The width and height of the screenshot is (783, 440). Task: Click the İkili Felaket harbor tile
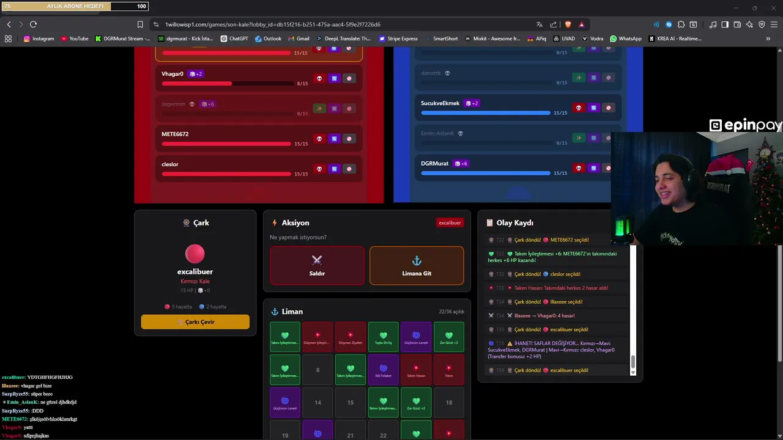tap(383, 370)
